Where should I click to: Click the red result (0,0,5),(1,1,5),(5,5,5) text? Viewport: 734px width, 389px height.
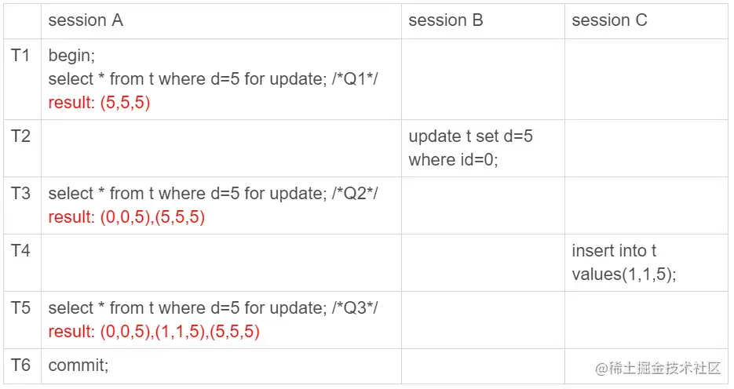(x=154, y=332)
